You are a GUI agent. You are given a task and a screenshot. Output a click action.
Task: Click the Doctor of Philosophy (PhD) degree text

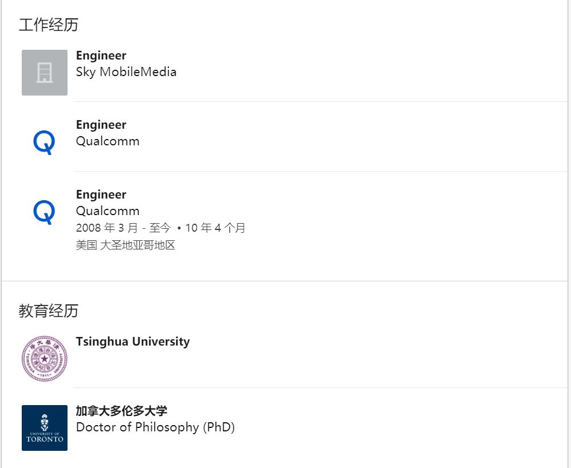click(x=156, y=427)
